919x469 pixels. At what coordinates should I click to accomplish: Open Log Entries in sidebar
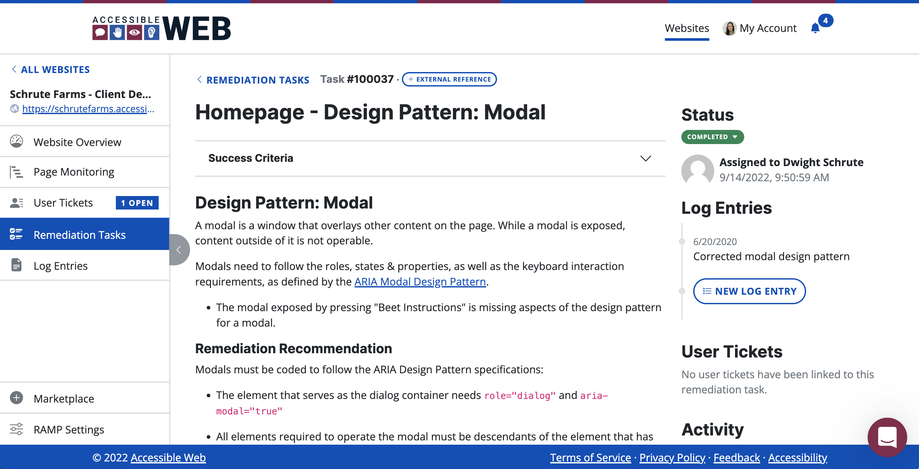click(85, 265)
